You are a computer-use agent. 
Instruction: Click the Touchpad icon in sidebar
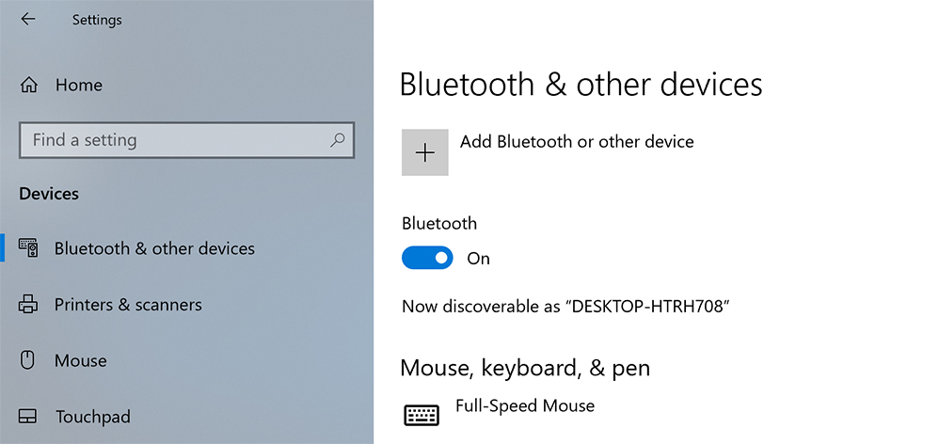click(x=28, y=417)
